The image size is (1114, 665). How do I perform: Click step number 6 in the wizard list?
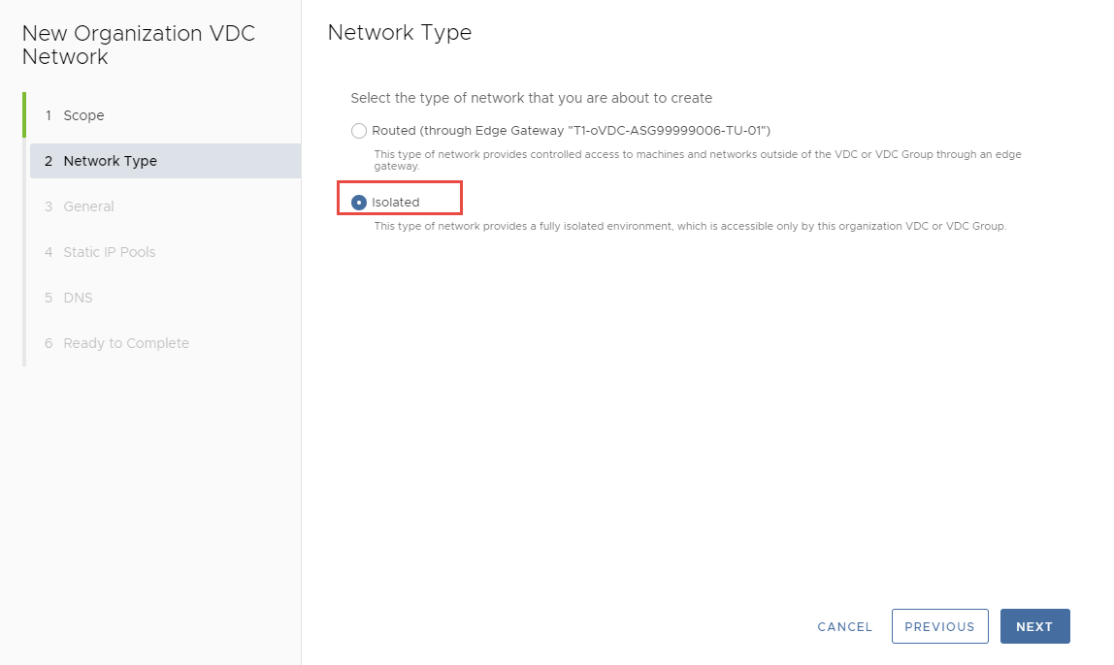tap(49, 343)
